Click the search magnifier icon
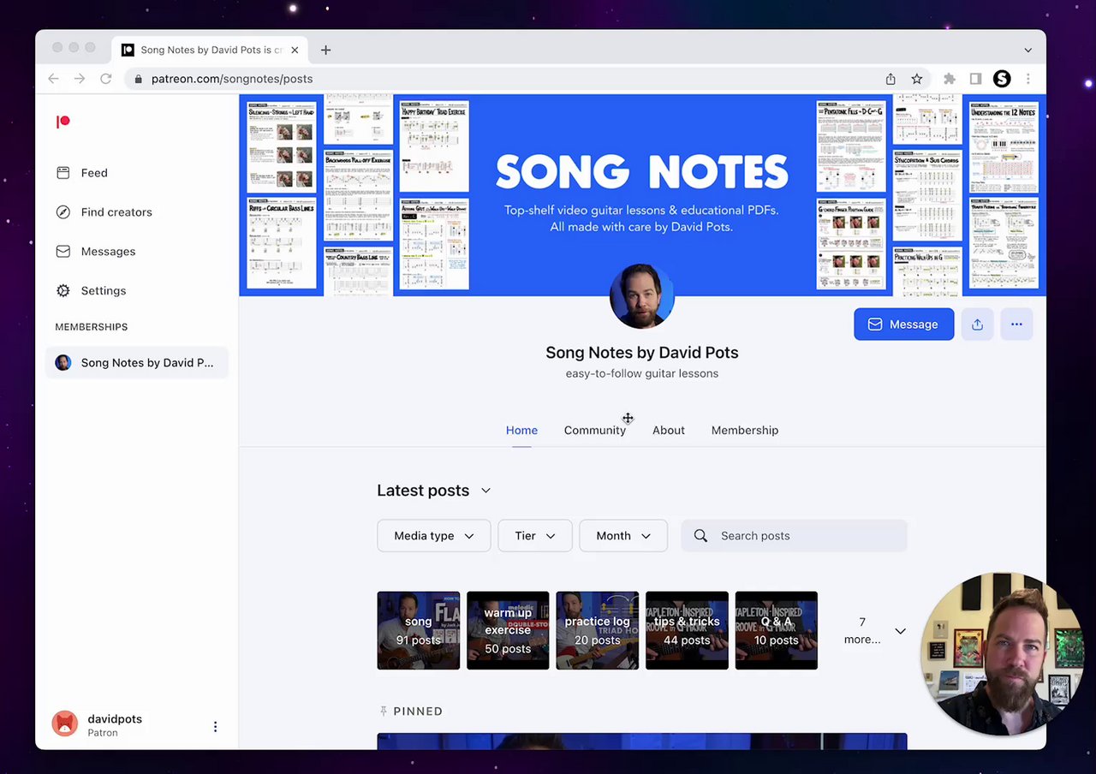 click(x=700, y=536)
